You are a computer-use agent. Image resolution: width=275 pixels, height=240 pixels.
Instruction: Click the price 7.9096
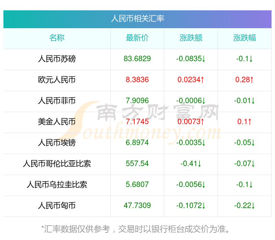[137, 101]
